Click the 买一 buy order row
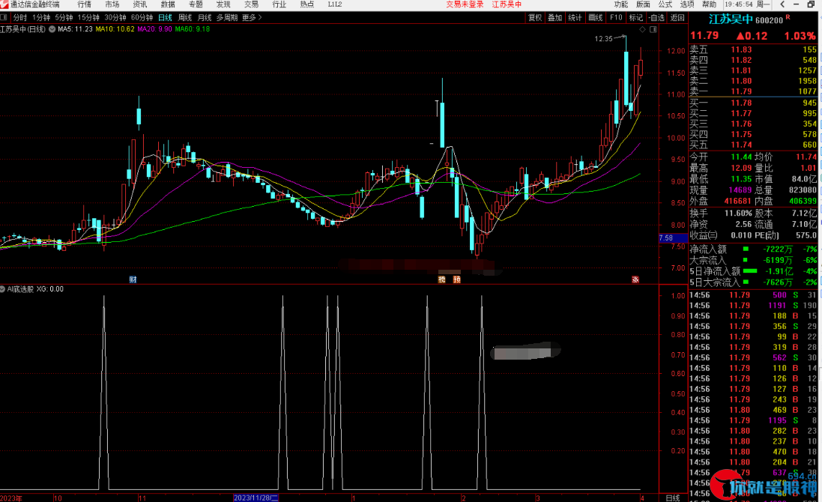This screenshot has height=502, width=822. click(753, 103)
